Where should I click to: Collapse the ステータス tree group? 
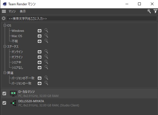(x=5, y=47)
